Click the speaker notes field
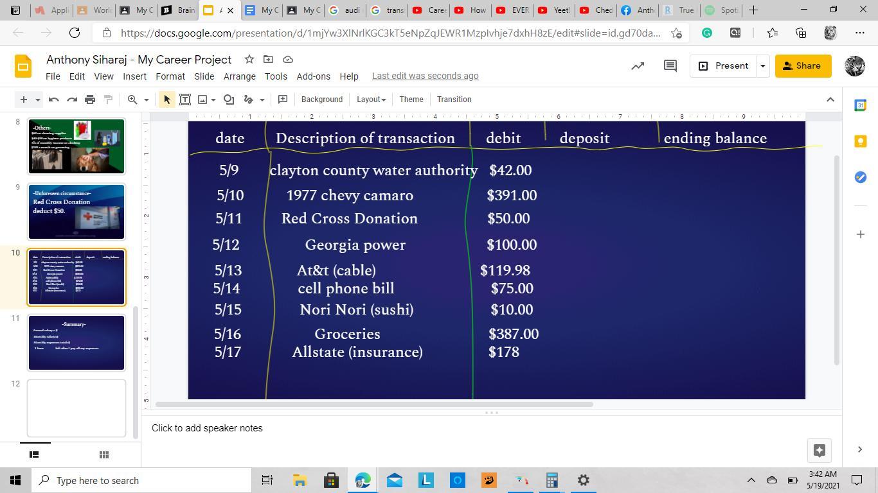Viewport: 878px width, 493px height. pyautogui.click(x=492, y=428)
